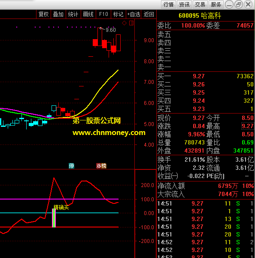The width and height of the screenshot is (255, 258).
Task: Click the 精确买 signal marker
Action: click(61, 207)
